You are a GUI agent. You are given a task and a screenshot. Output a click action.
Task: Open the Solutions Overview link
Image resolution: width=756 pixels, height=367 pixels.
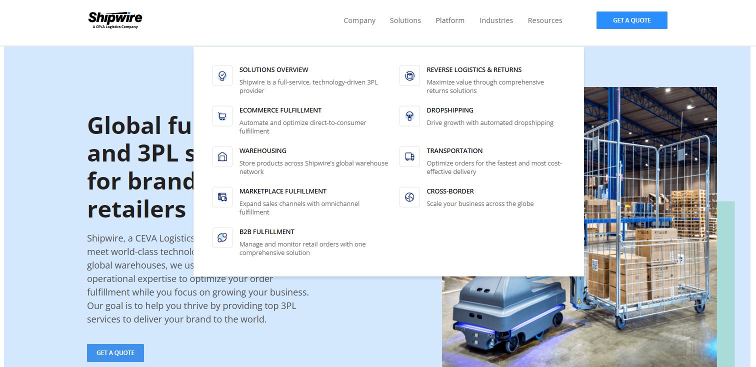coord(274,70)
